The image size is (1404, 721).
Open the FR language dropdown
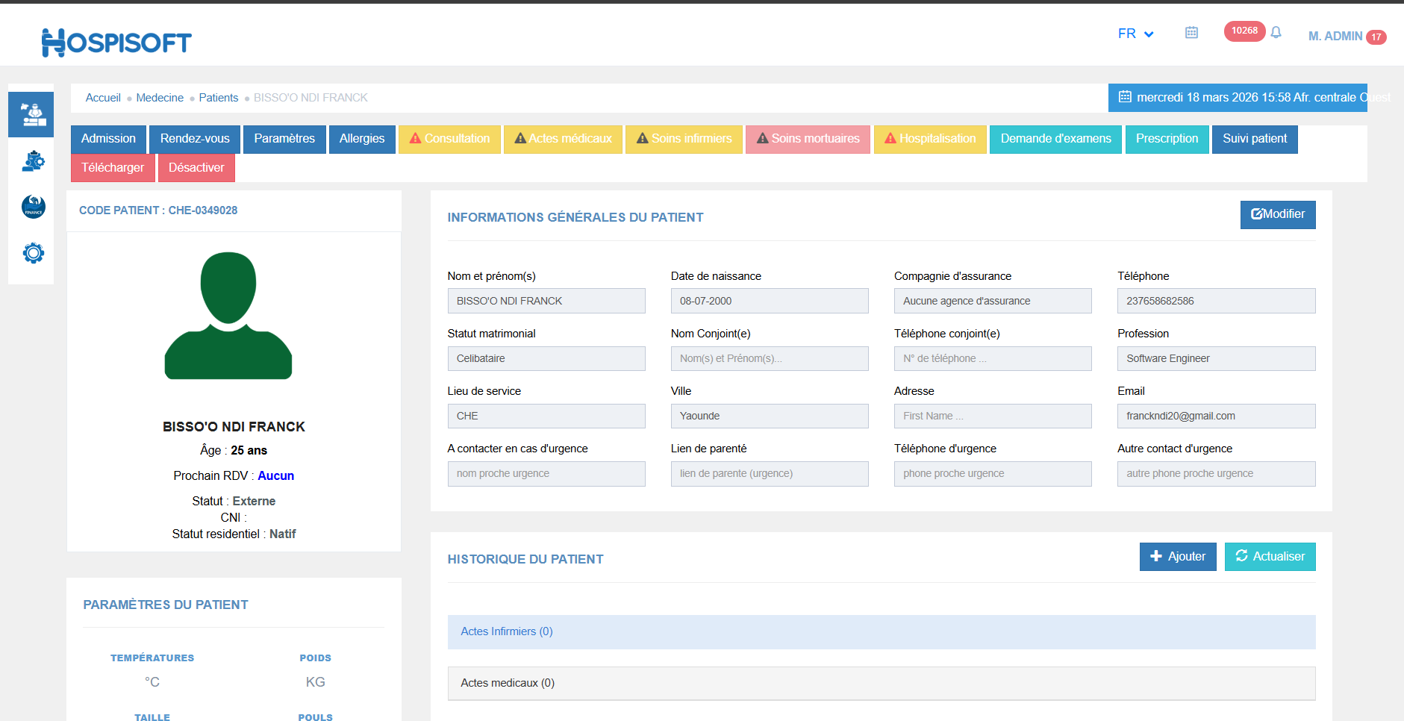coord(1135,34)
